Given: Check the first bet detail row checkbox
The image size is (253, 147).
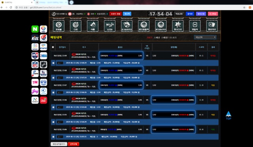Looking at the screenshot, I should pos(53,63).
